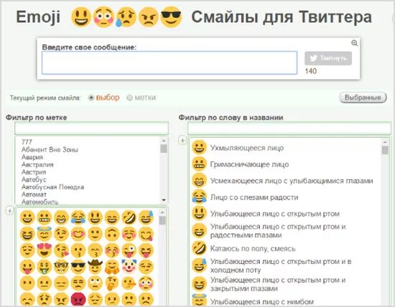Insert the grimacing emoji from grid
This screenshot has width=395, height=307.
(45, 217)
